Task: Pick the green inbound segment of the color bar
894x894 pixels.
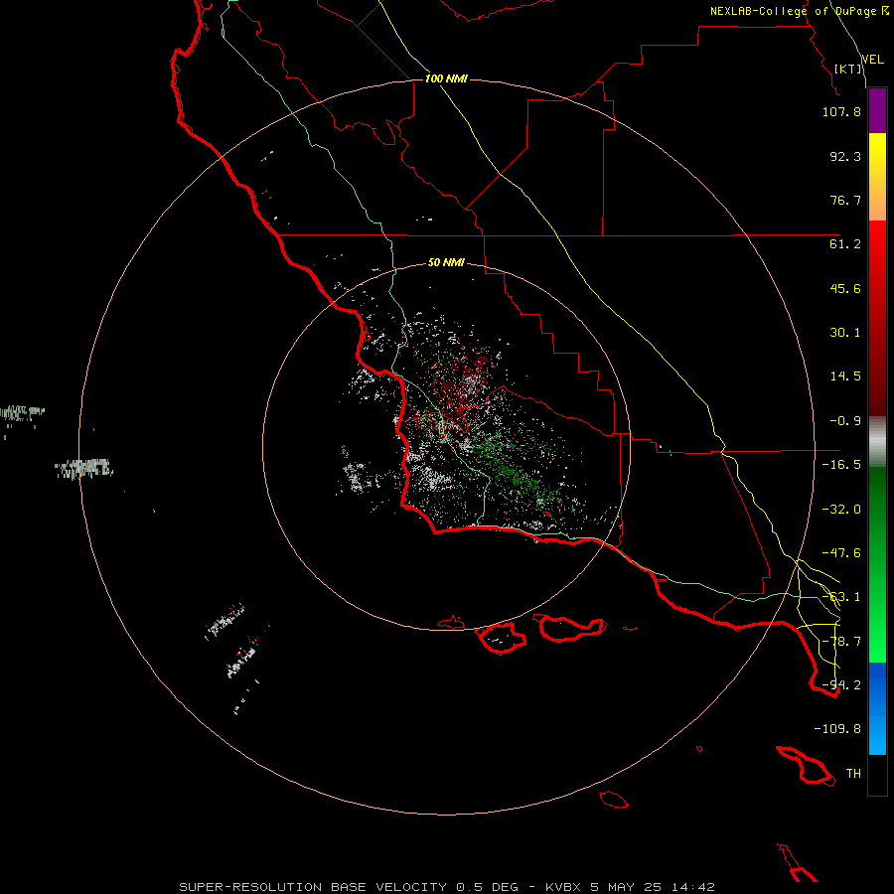Action: click(x=877, y=564)
